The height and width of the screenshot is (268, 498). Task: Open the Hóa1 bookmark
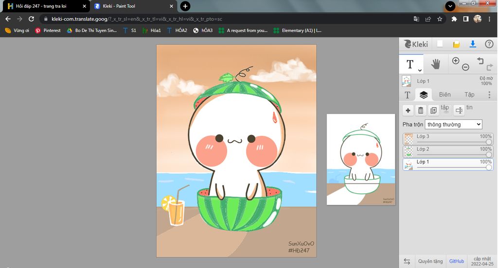152,31
